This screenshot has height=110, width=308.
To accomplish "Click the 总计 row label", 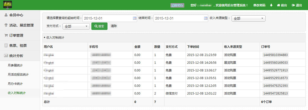I will [47, 102].
